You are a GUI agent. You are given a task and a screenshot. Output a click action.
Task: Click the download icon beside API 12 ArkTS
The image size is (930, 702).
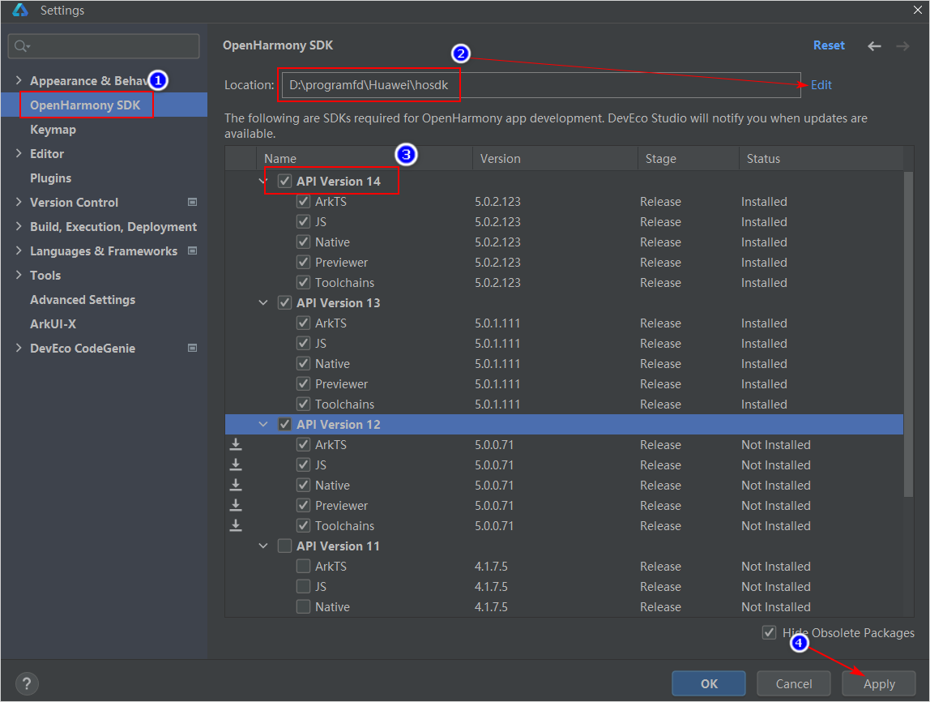click(x=236, y=444)
